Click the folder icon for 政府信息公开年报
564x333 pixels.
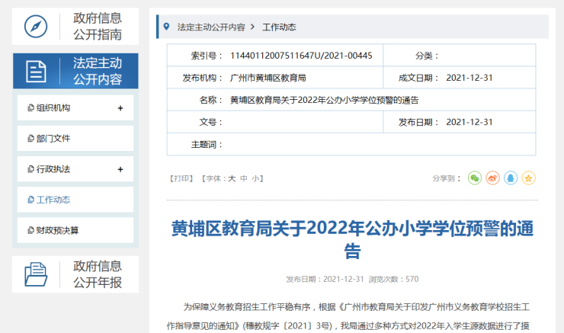tap(36, 274)
